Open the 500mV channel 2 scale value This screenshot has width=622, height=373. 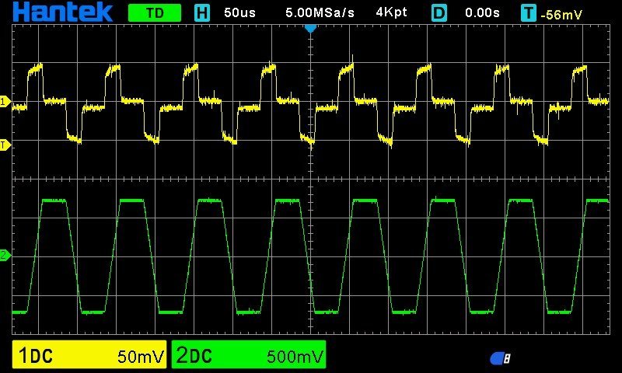[295, 357]
